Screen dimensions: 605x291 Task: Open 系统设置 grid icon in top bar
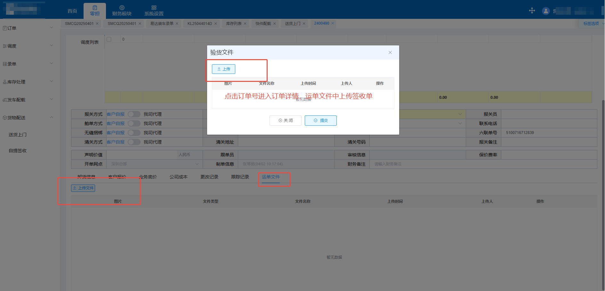(x=154, y=8)
